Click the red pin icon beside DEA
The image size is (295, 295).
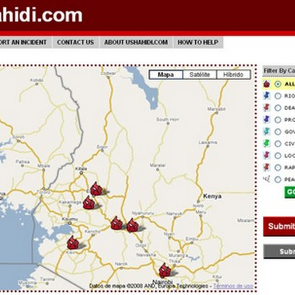pyautogui.click(x=267, y=108)
